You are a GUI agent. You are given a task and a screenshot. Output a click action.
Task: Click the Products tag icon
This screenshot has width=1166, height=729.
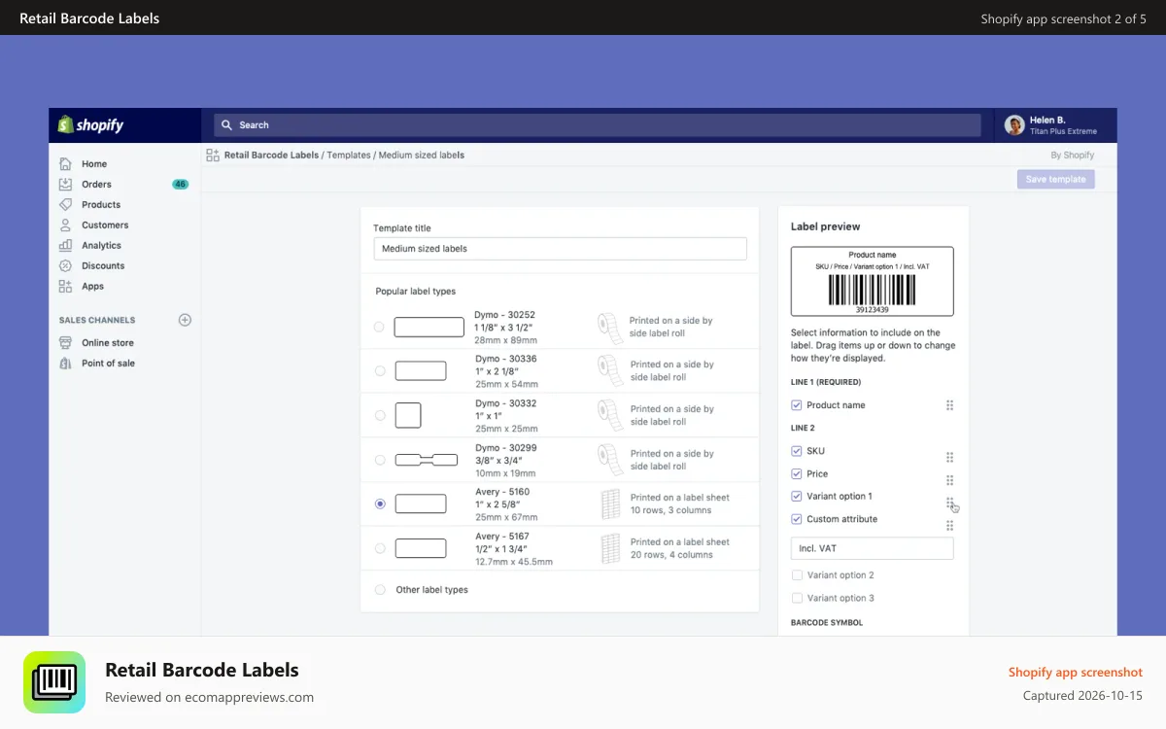tap(65, 204)
